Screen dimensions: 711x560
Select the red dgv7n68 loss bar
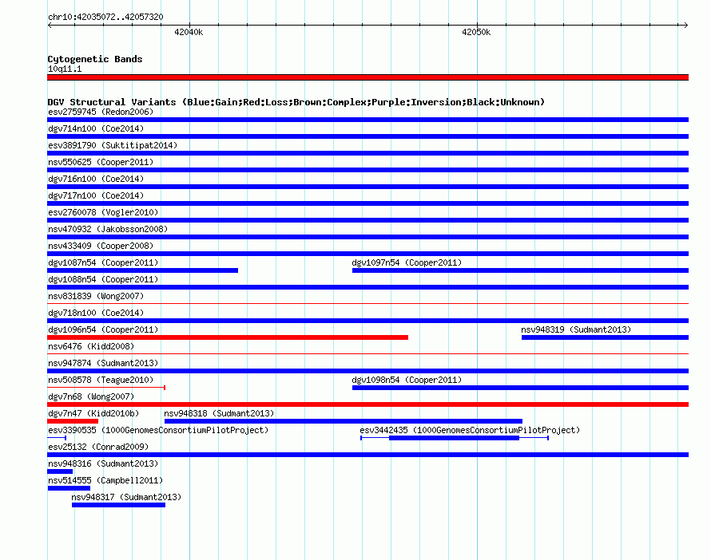(x=367, y=404)
